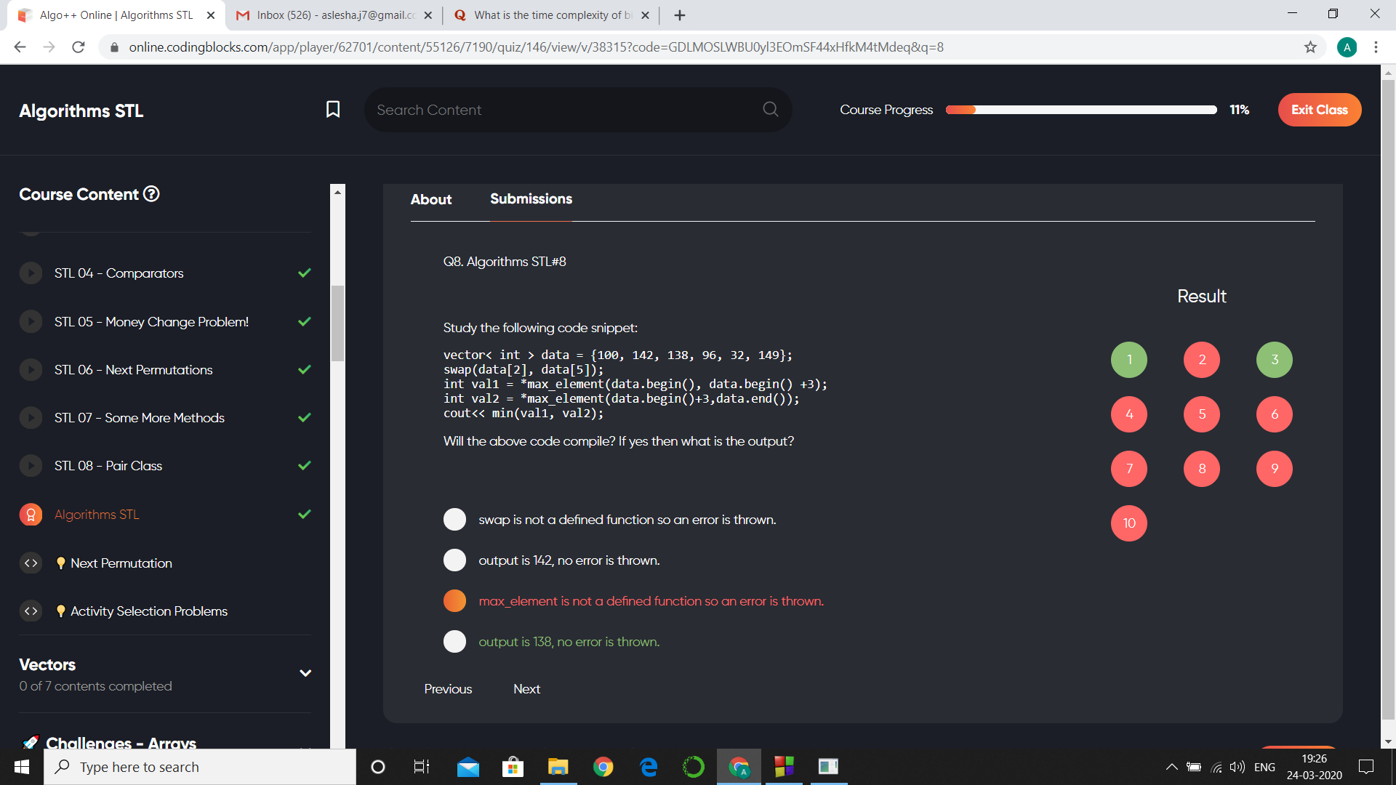Open Course Content help question mark

click(x=151, y=194)
